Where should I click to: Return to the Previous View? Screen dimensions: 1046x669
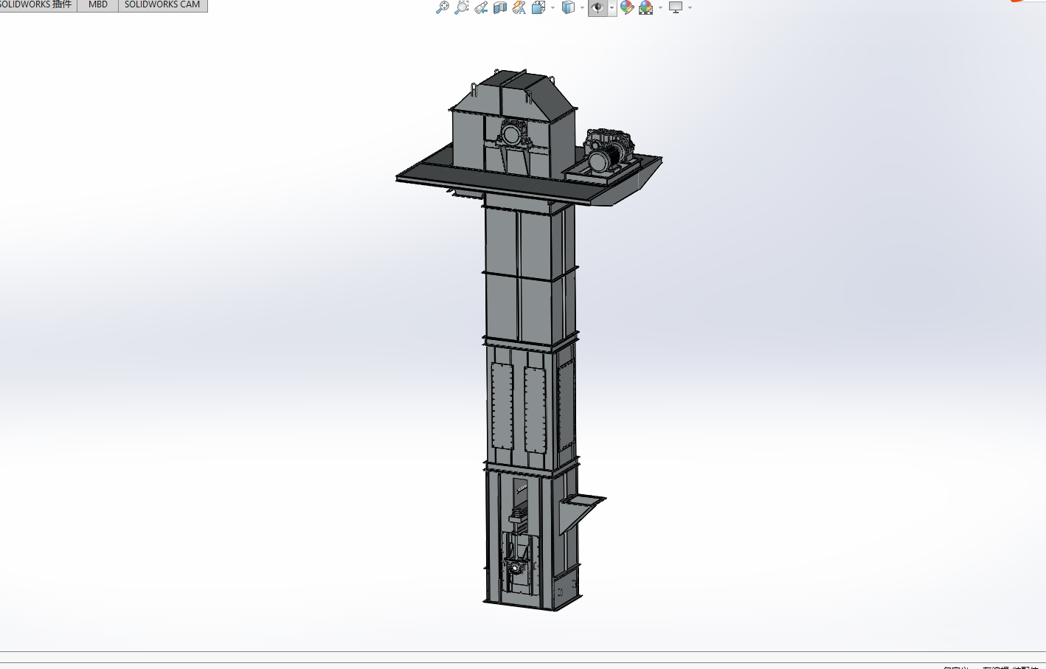tap(481, 7)
